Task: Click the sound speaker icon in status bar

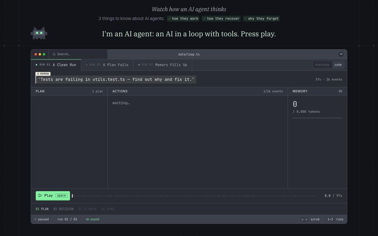Action: pos(87,219)
